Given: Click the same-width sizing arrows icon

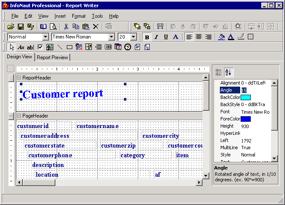Looking at the screenshot, I should (160, 26).
